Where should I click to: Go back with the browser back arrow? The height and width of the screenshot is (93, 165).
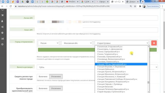point(2,6)
